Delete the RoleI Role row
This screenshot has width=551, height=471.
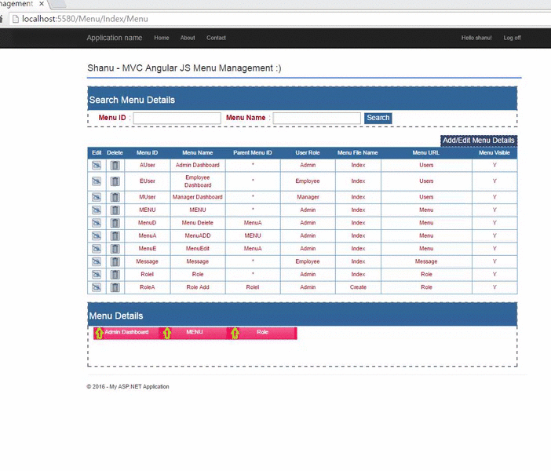(x=115, y=275)
